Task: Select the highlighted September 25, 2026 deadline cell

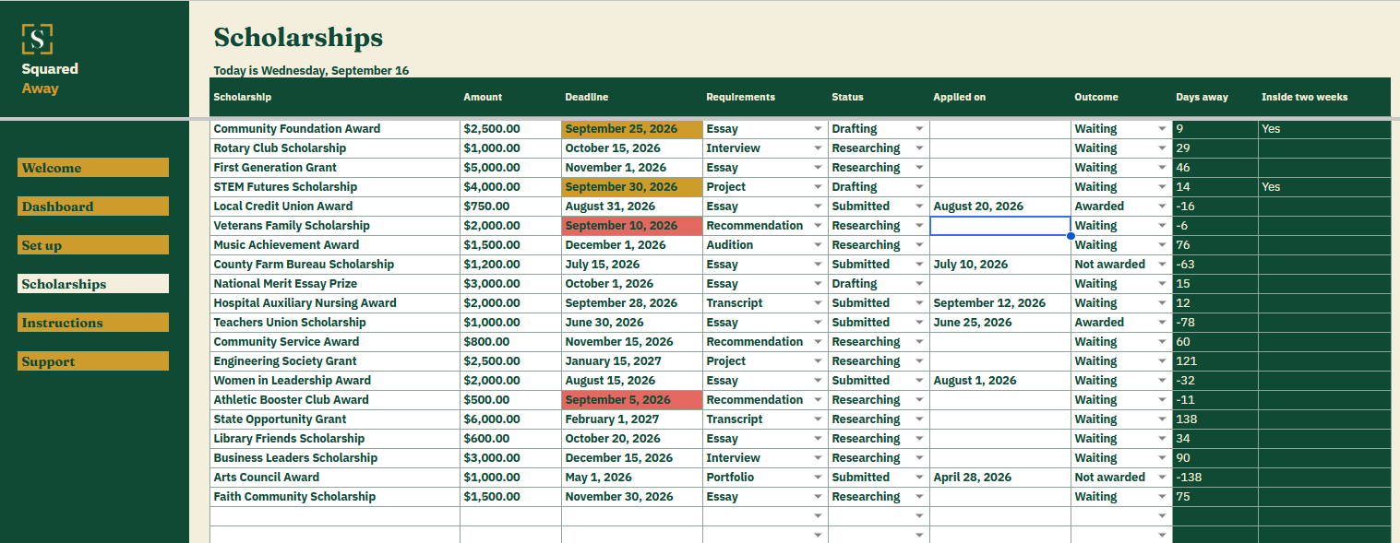Action: pyautogui.click(x=632, y=129)
